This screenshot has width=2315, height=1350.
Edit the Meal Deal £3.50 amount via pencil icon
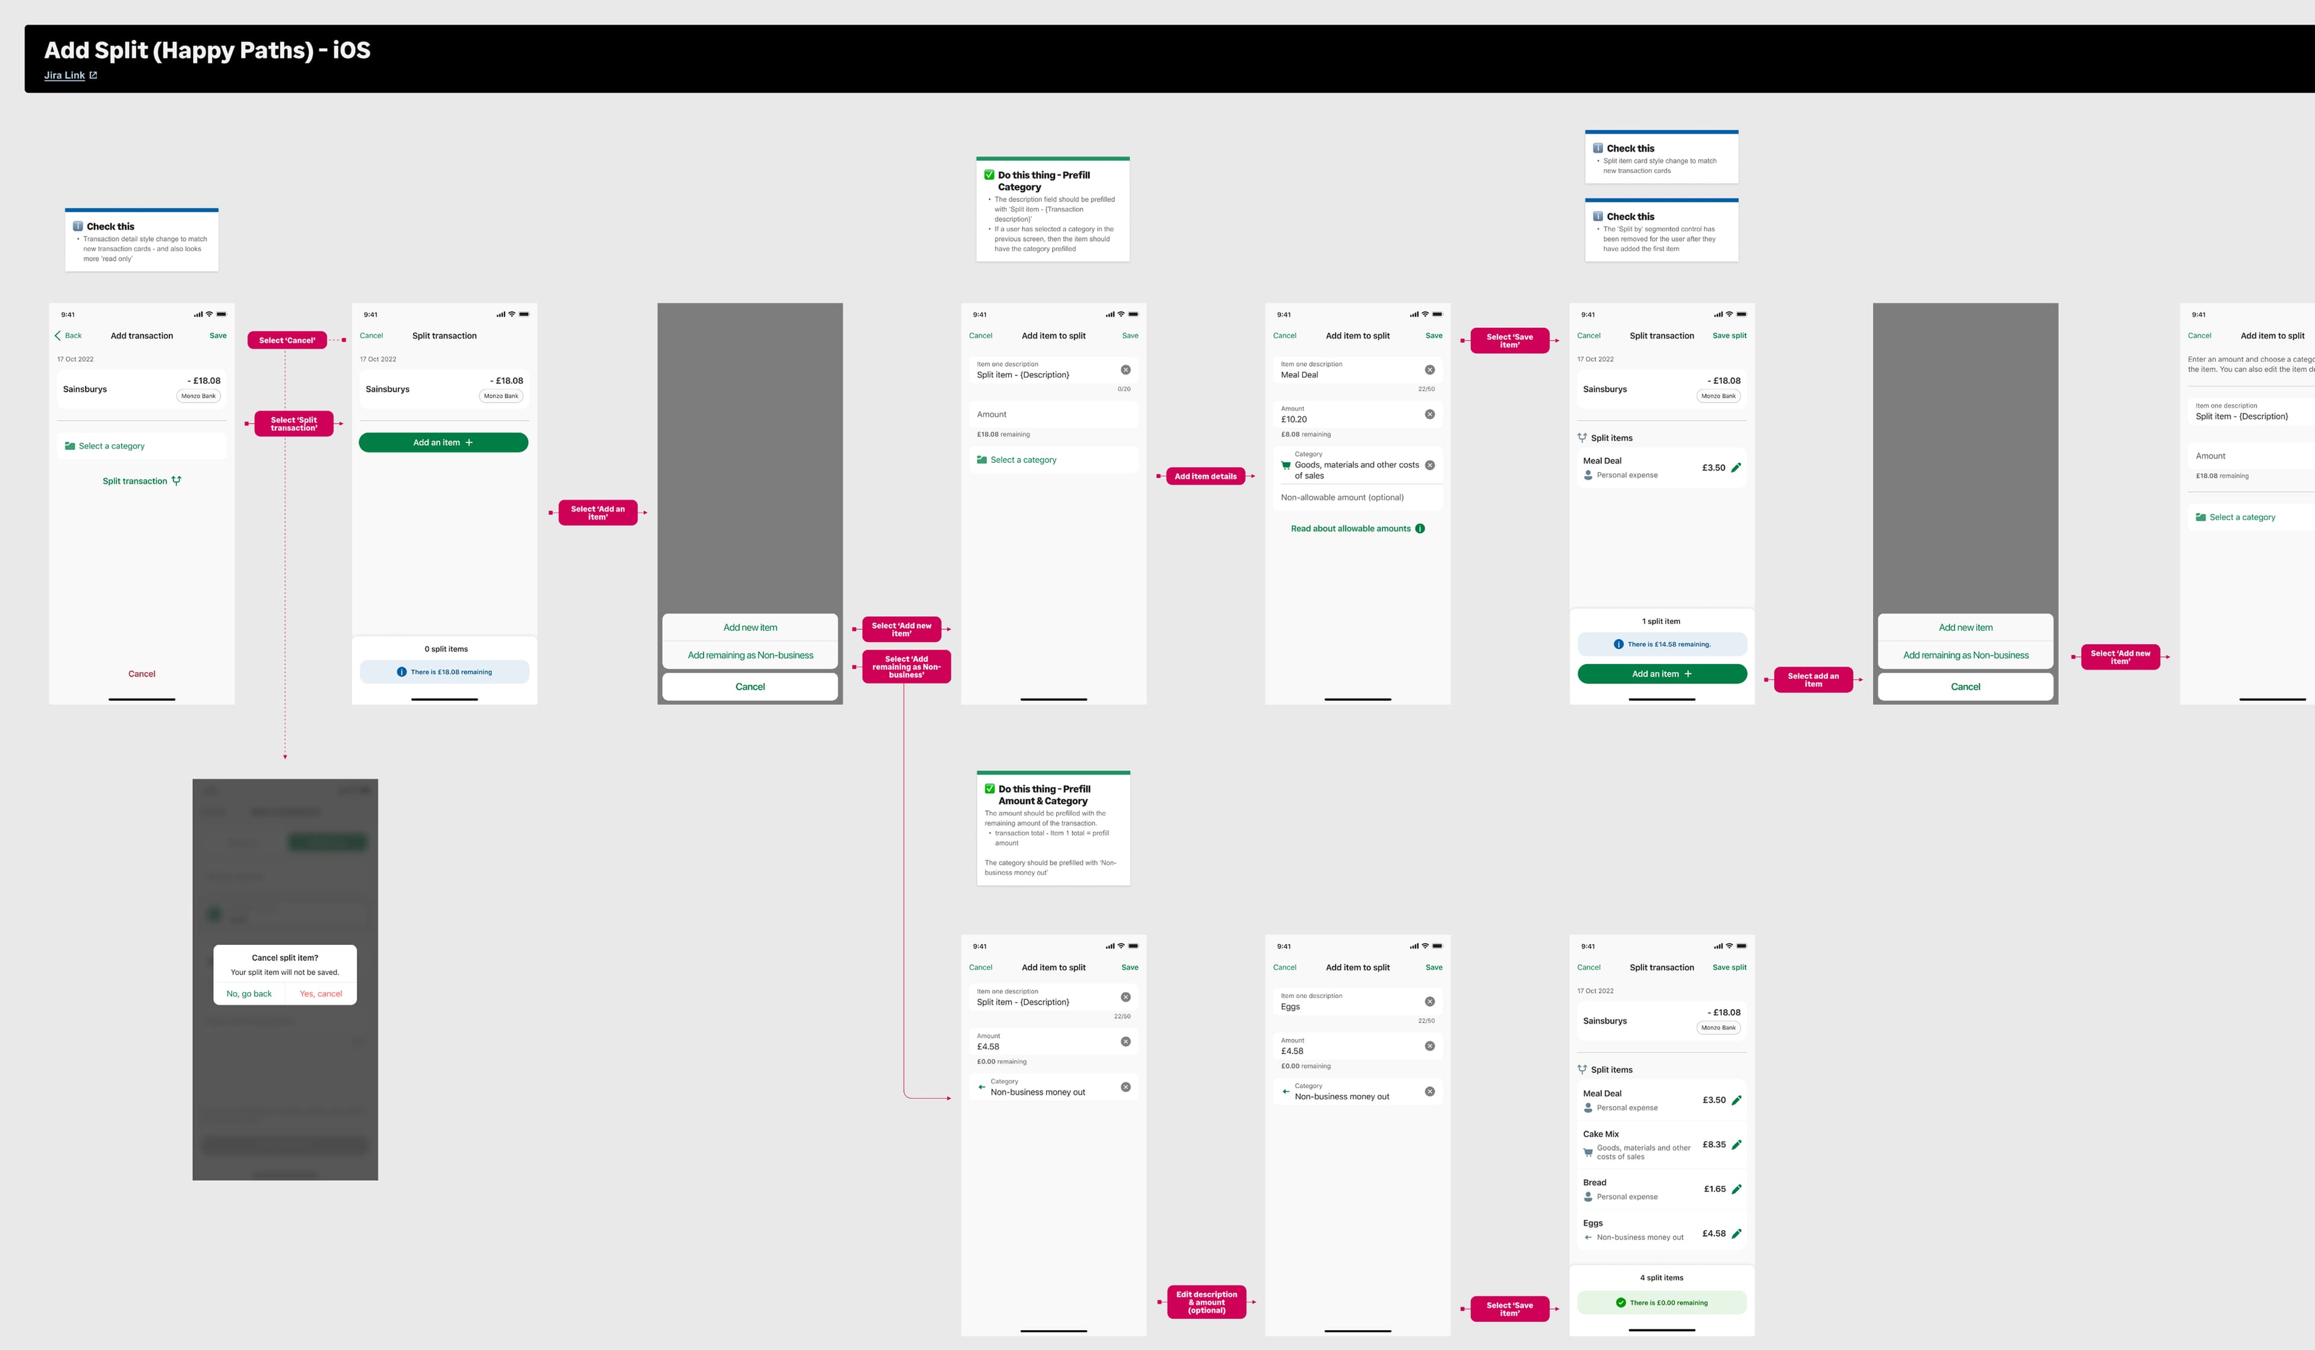(1735, 468)
